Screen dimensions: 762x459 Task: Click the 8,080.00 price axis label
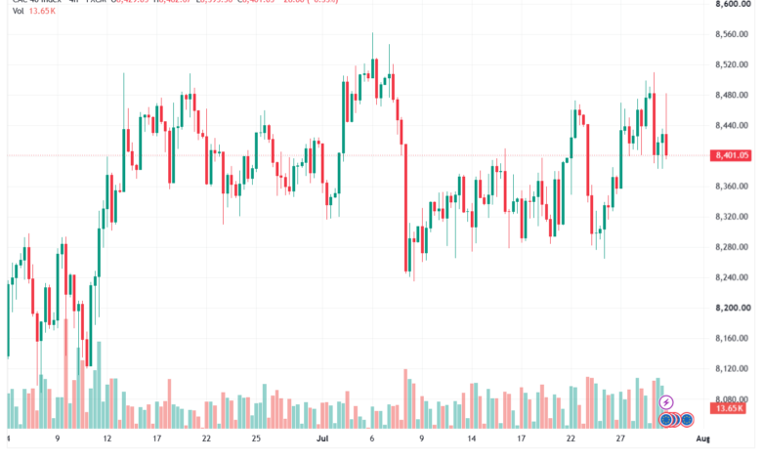coord(732,398)
